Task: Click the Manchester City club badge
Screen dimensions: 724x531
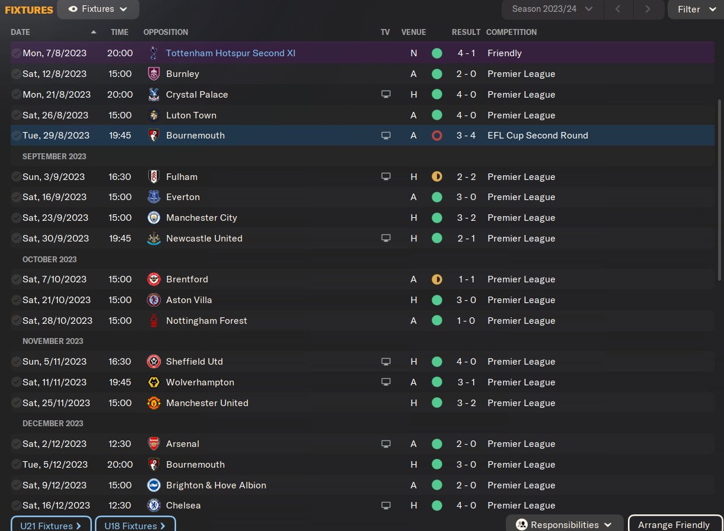Action: pos(154,218)
